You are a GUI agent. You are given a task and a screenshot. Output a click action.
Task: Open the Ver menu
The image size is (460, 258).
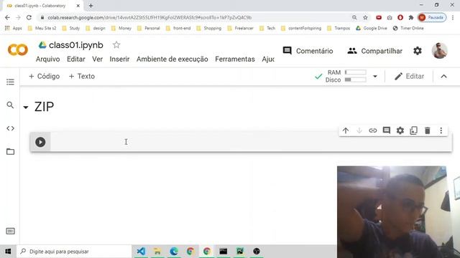98,59
